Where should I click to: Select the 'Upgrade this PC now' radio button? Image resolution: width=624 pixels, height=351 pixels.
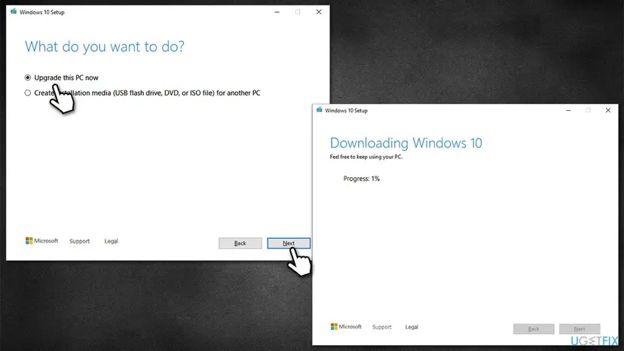[27, 78]
